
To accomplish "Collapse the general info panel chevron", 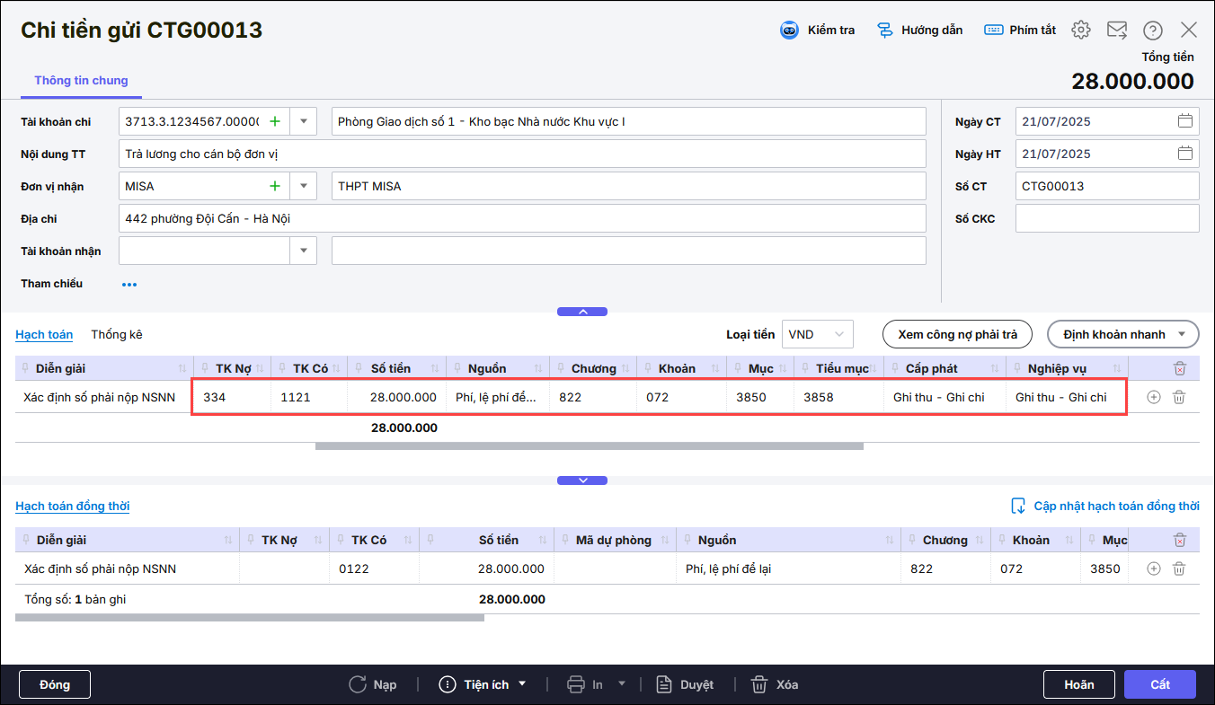I will coord(582,312).
